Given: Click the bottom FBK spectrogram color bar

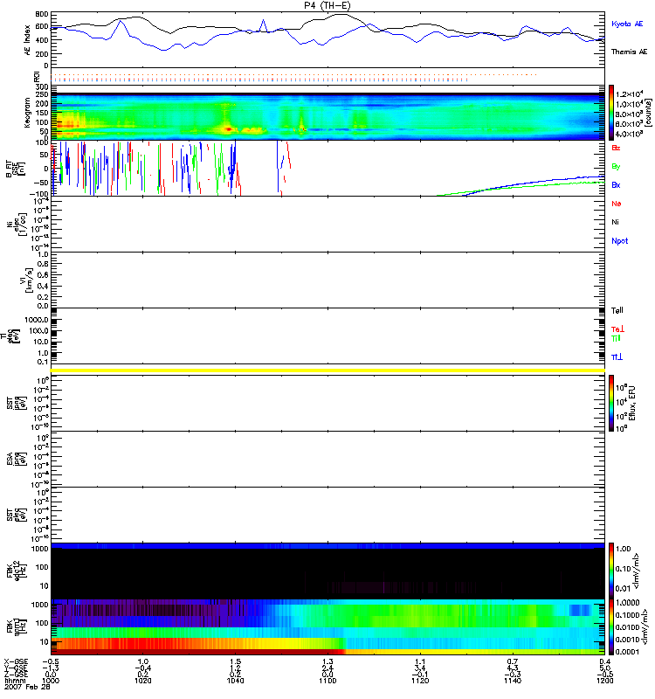Looking at the screenshot, I should [611, 626].
